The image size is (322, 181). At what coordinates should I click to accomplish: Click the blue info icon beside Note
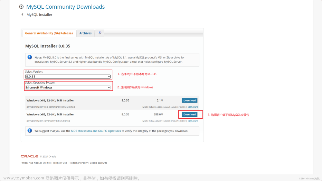(x=30, y=57)
